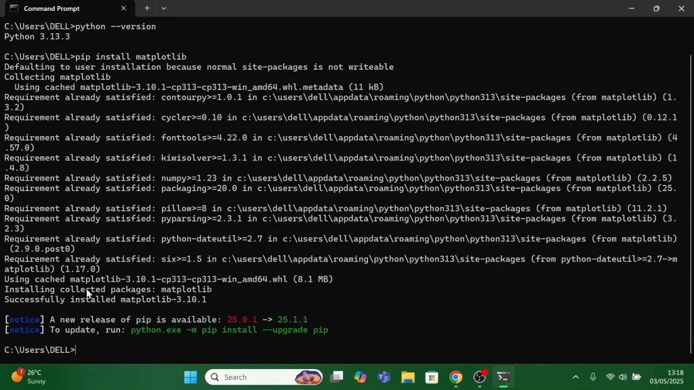Click the weather widget showing 26°C Sunny
Viewport: 694px width, 390px height.
point(29,376)
